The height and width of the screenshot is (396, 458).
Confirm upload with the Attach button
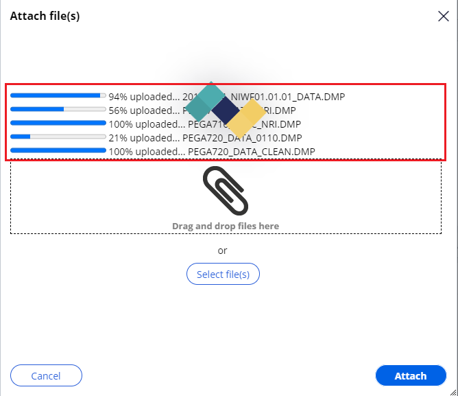(411, 375)
